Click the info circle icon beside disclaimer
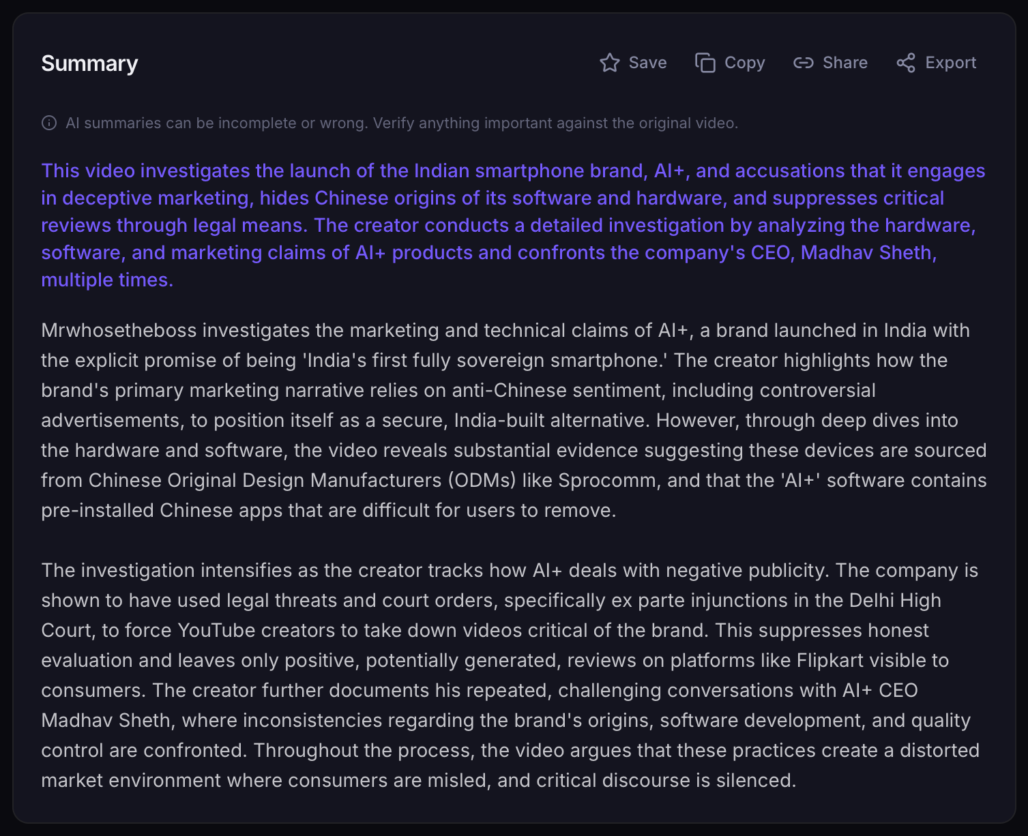Image resolution: width=1028 pixels, height=836 pixels. 49,123
